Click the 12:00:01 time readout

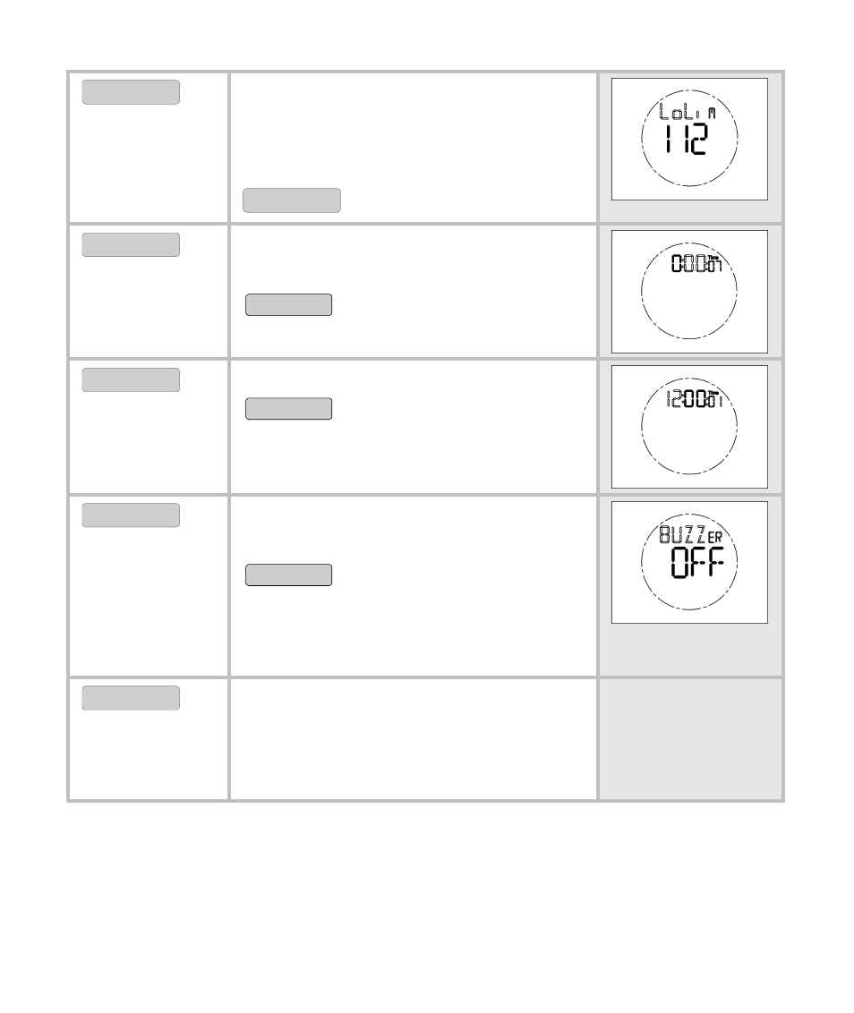pyautogui.click(x=695, y=398)
